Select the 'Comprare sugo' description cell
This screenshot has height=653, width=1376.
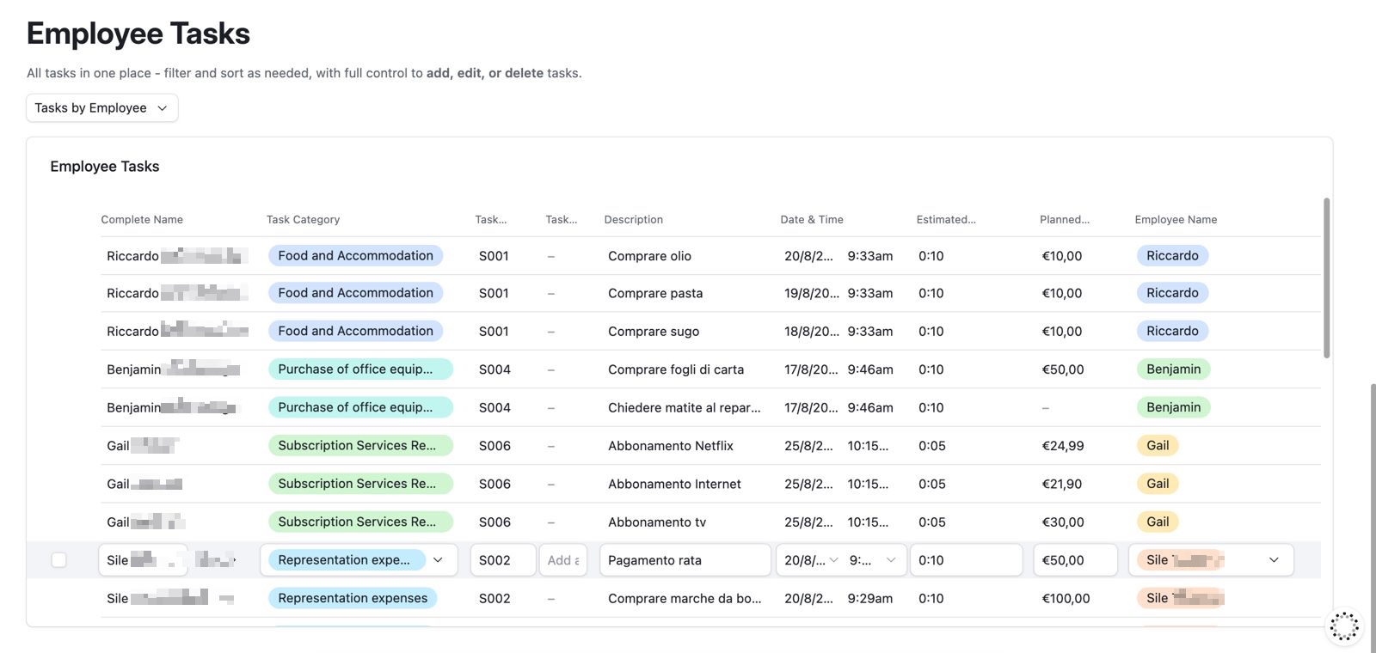(x=654, y=332)
